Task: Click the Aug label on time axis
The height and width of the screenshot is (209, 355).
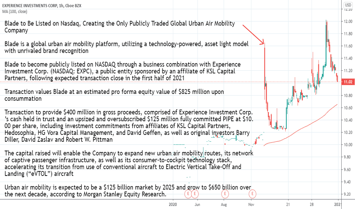Action: point(224,204)
